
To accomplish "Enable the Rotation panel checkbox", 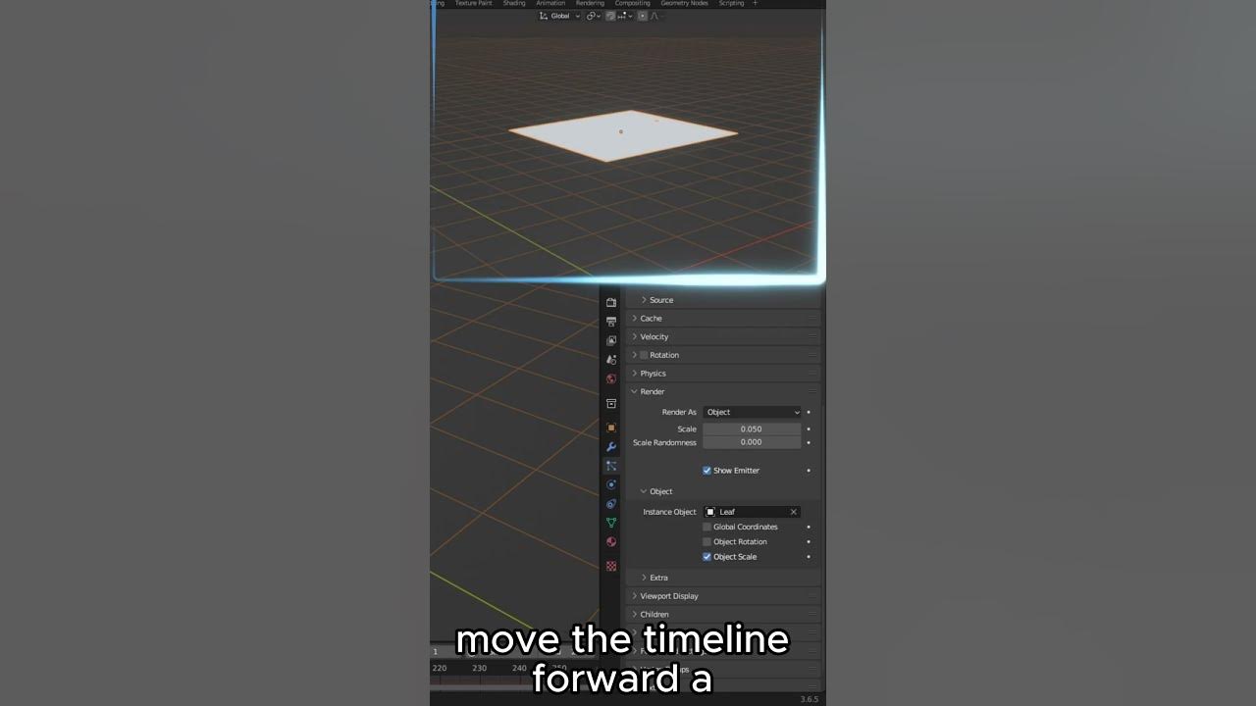I will (644, 355).
